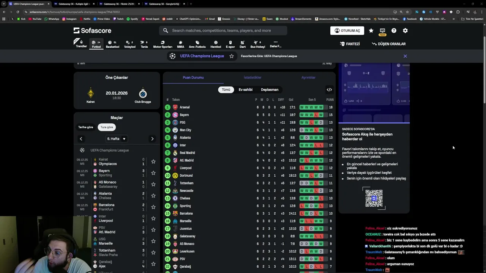Open a new browser tab
486x273 pixels.
click(x=191, y=4)
